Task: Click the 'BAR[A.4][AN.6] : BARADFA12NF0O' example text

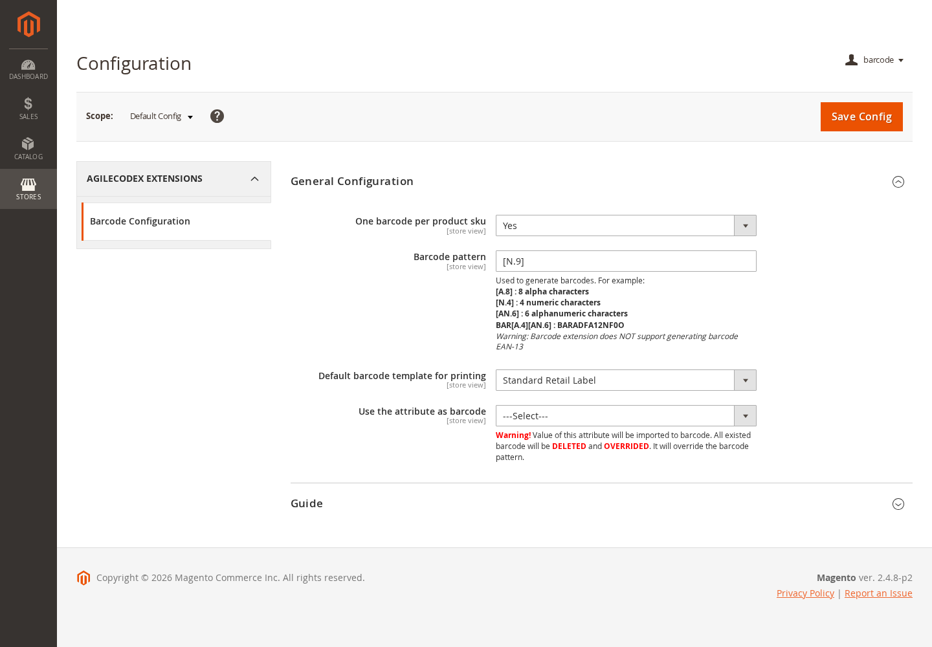Action: [x=560, y=325]
